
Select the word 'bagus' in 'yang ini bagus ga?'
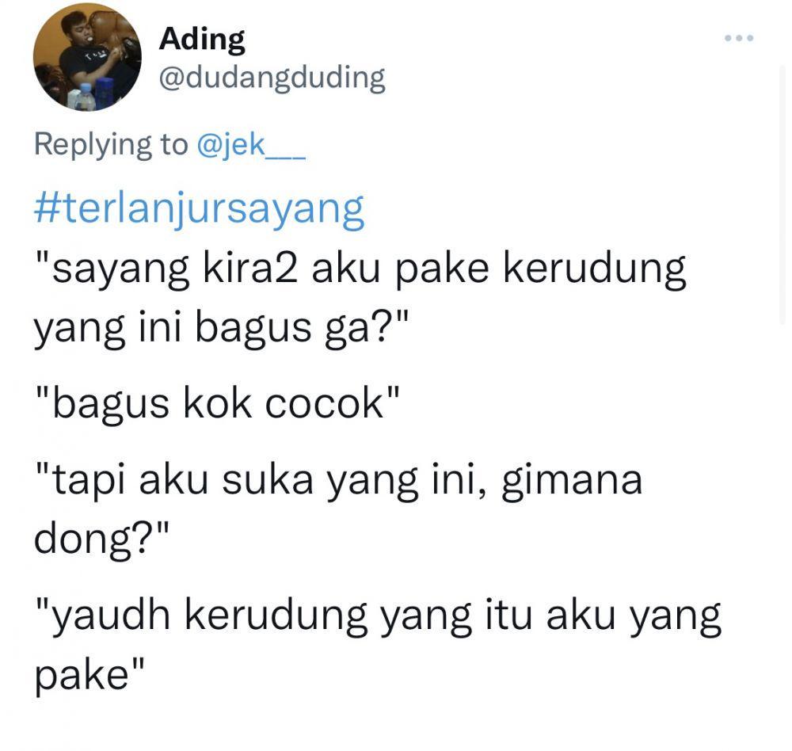point(253,329)
